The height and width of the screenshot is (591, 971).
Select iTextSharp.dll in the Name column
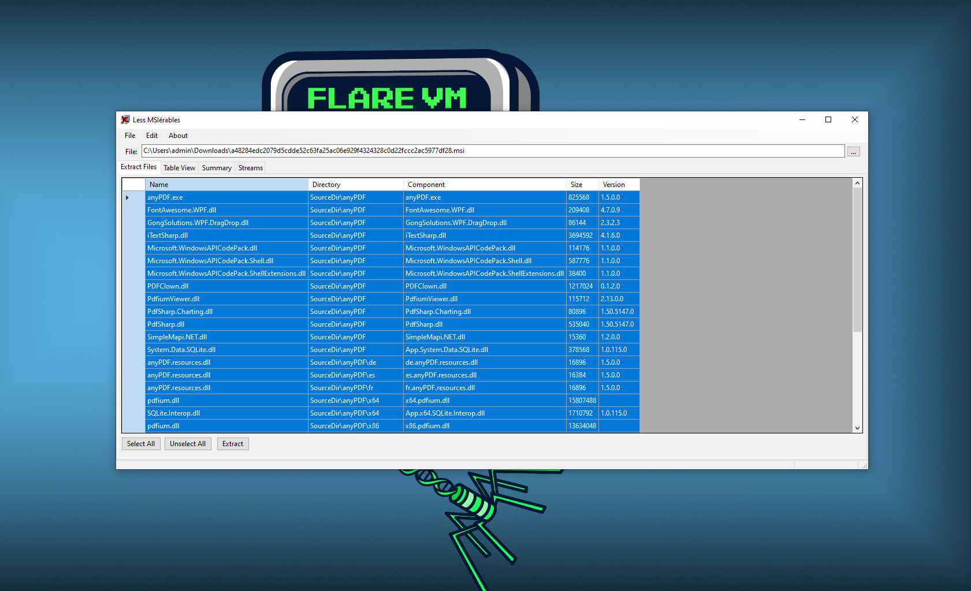(x=226, y=235)
